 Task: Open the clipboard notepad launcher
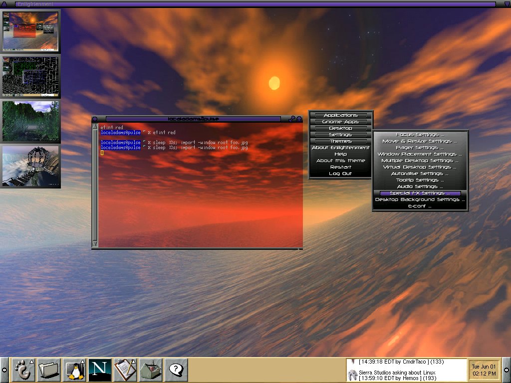click(125, 370)
